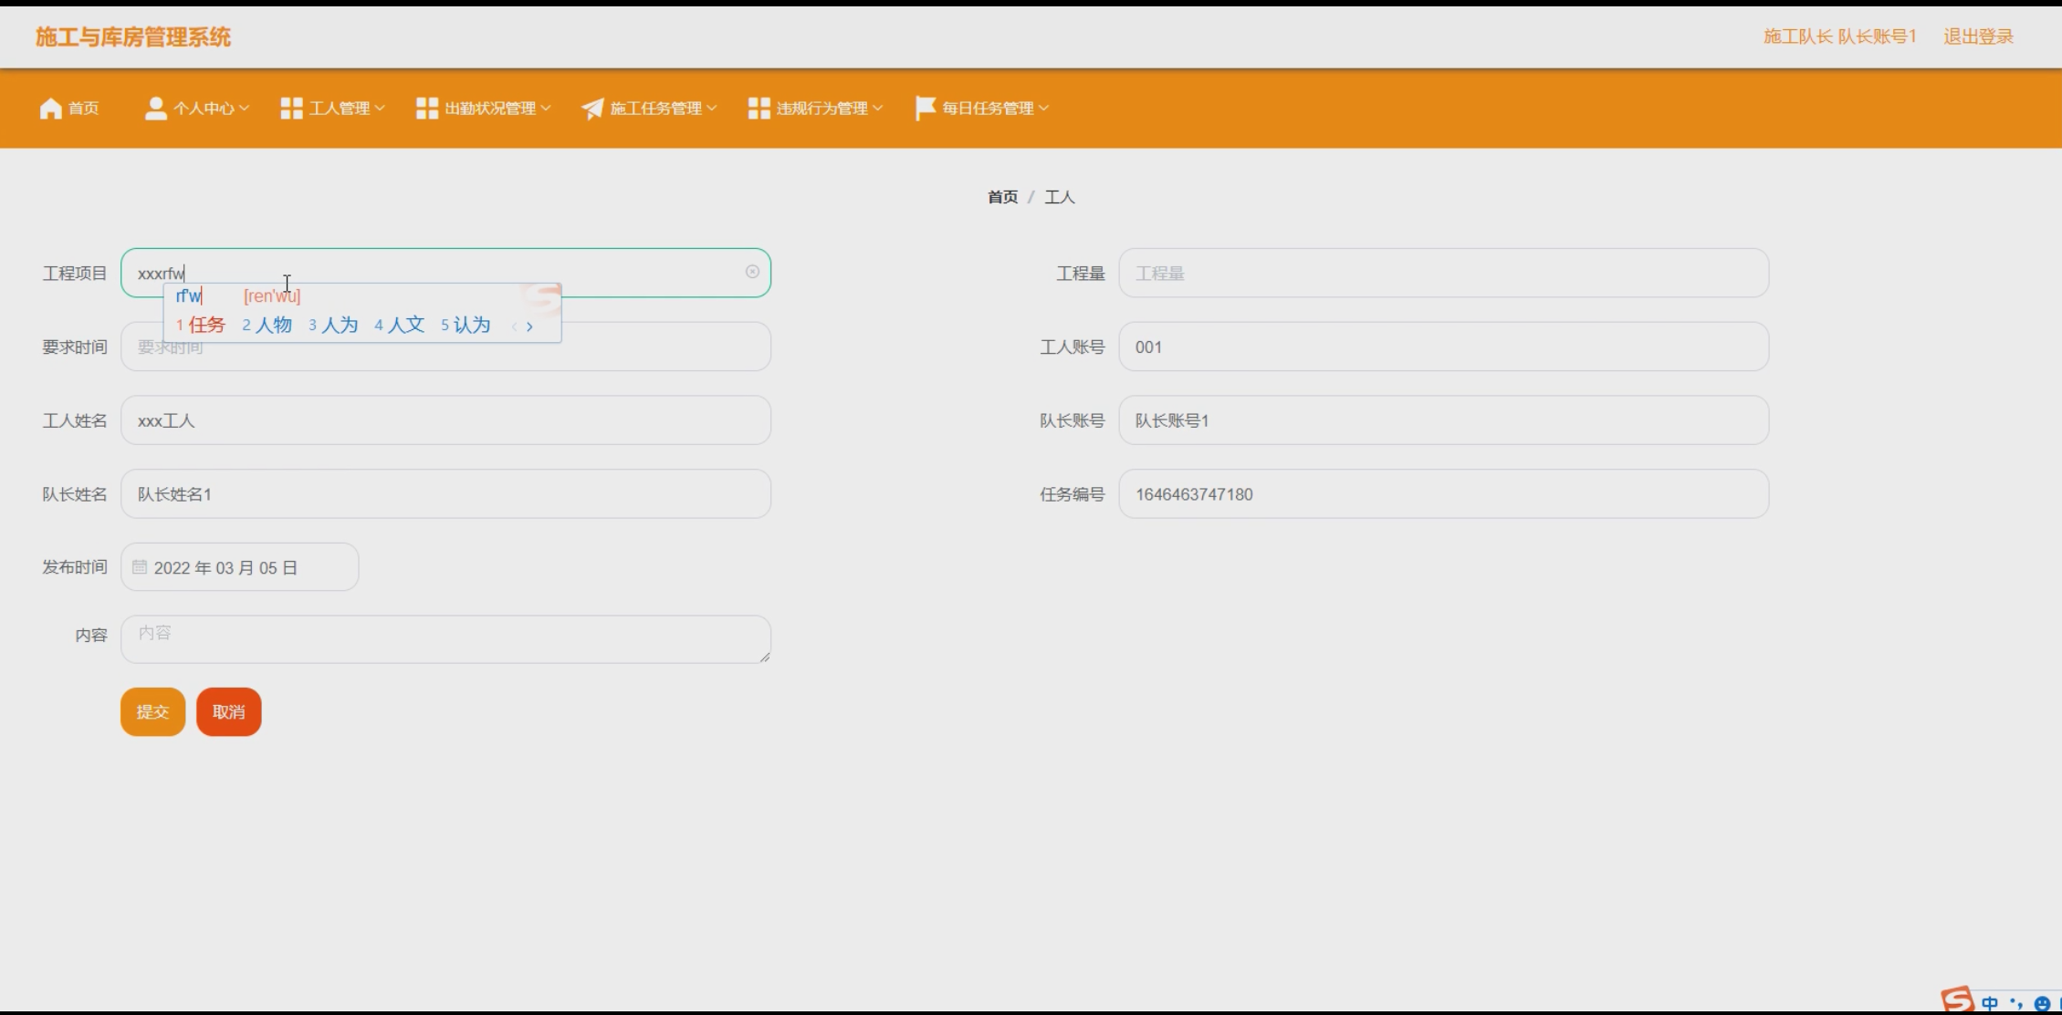
Task: Click the 退出登录 logout link
Action: [x=1977, y=36]
